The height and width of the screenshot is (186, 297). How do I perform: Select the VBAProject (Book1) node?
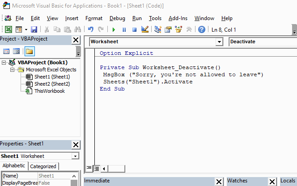pos(42,62)
